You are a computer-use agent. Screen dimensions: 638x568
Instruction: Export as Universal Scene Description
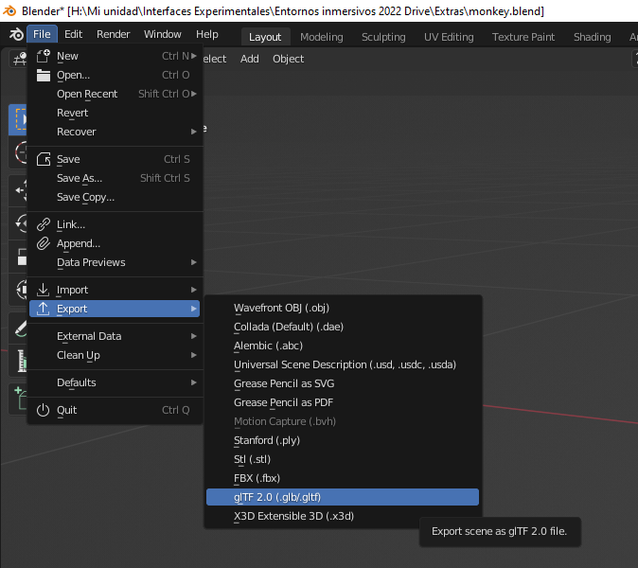point(343,364)
